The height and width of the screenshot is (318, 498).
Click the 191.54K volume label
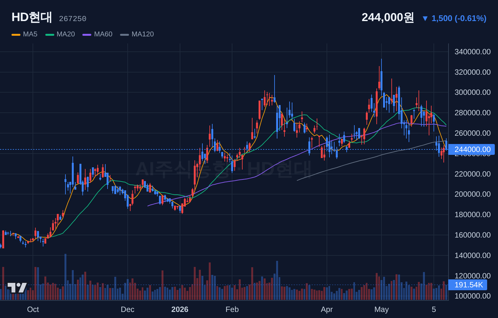click(468, 285)
